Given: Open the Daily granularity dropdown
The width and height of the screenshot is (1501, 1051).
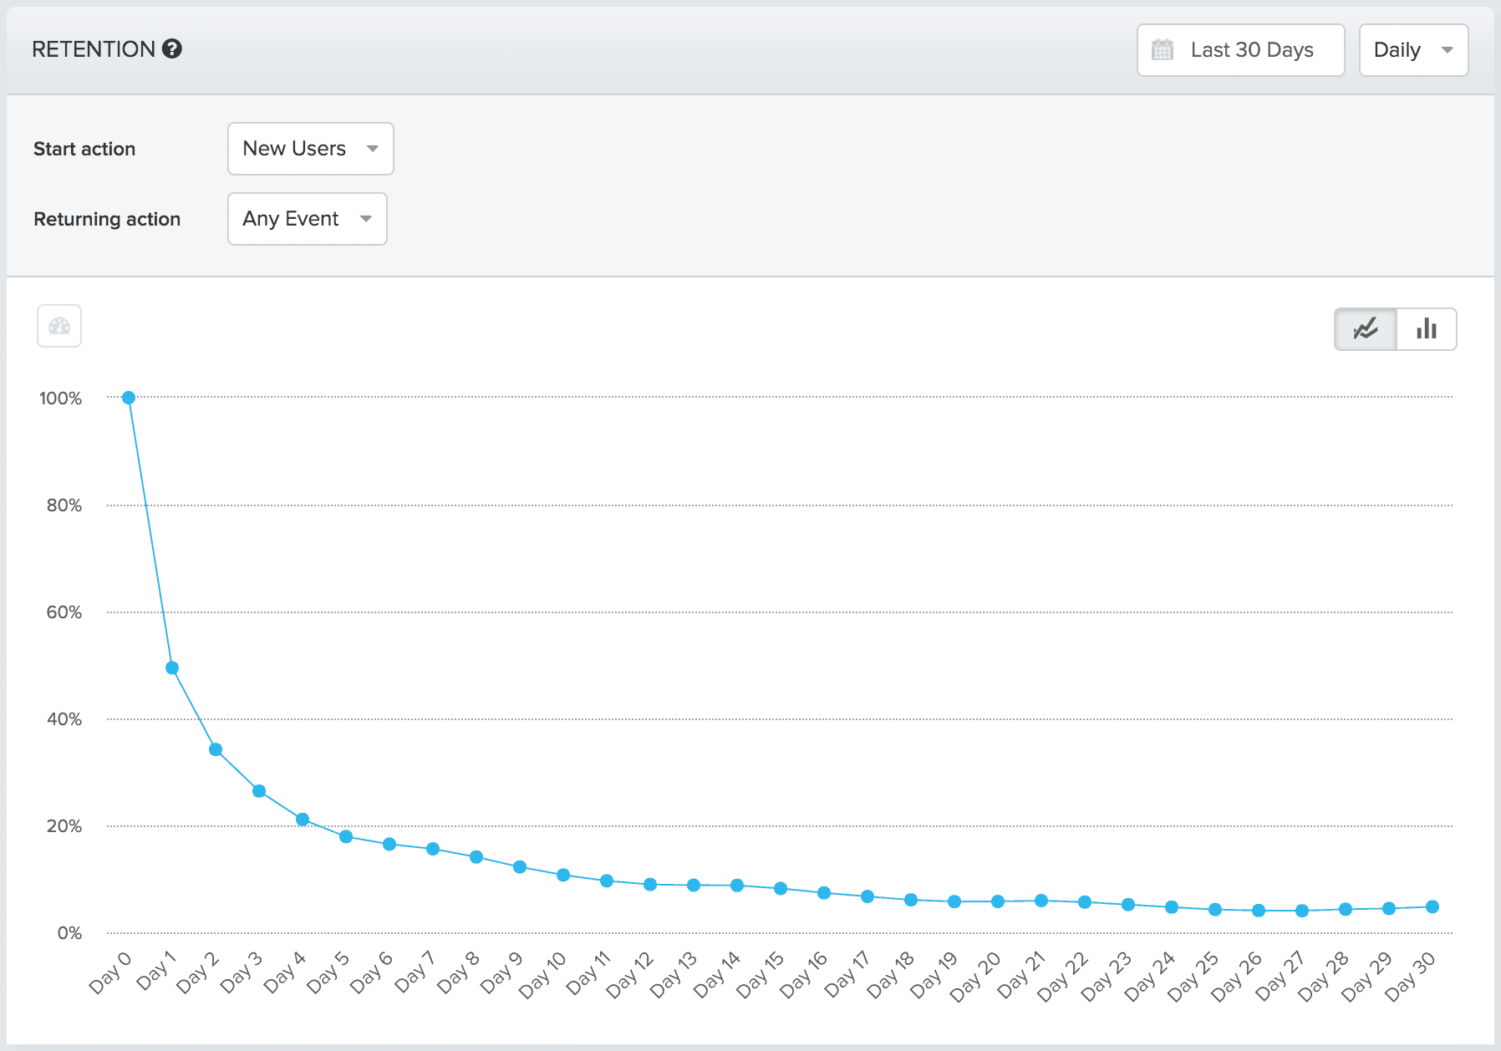Looking at the screenshot, I should (1412, 50).
